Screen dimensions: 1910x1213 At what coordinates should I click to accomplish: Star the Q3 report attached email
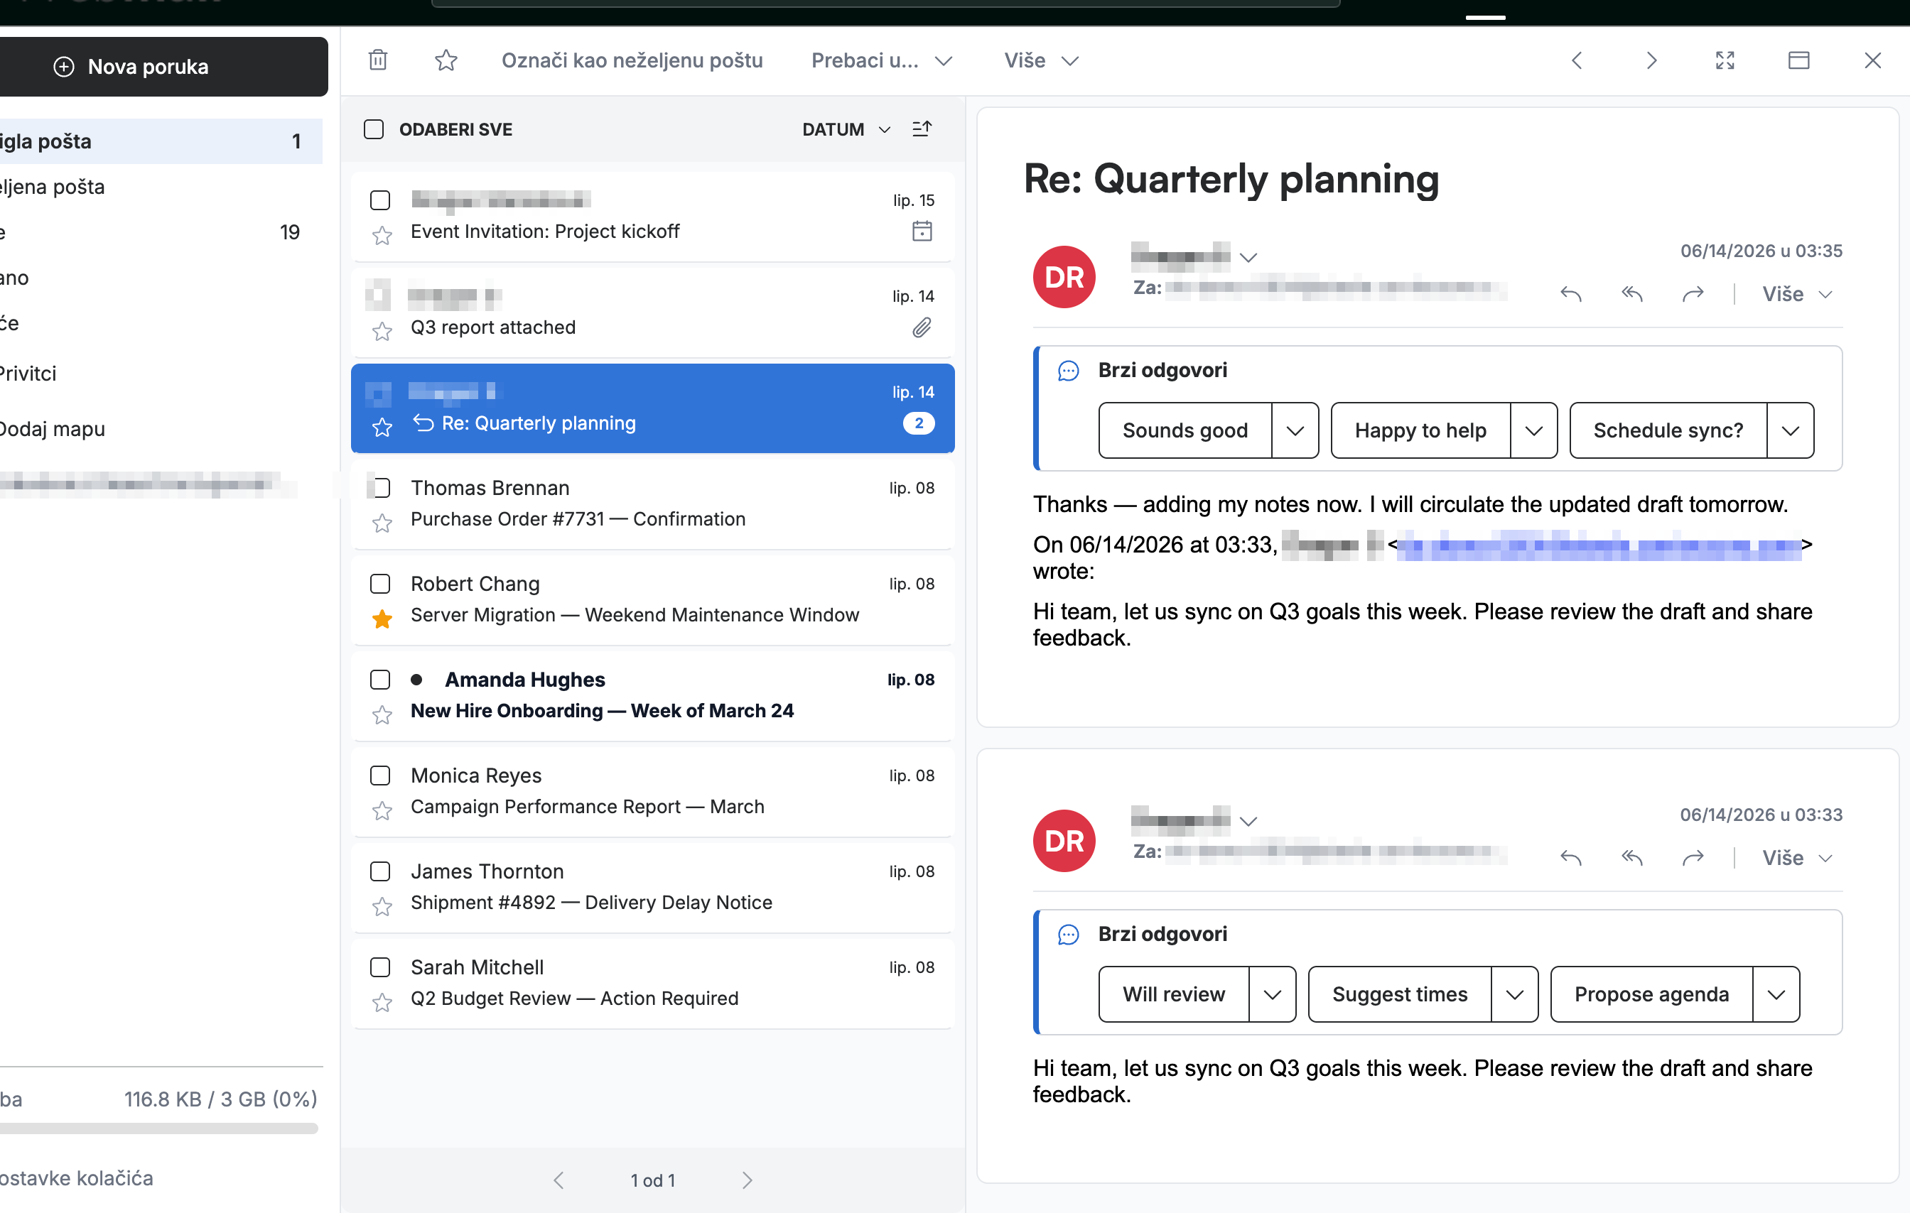click(x=382, y=332)
